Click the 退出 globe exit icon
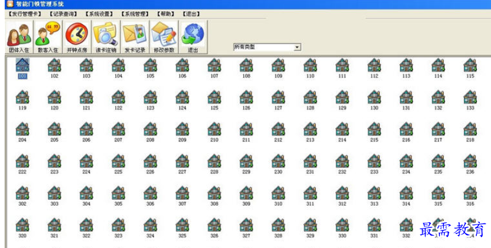Image resolution: width=491 pixels, height=248 pixels. [x=193, y=37]
